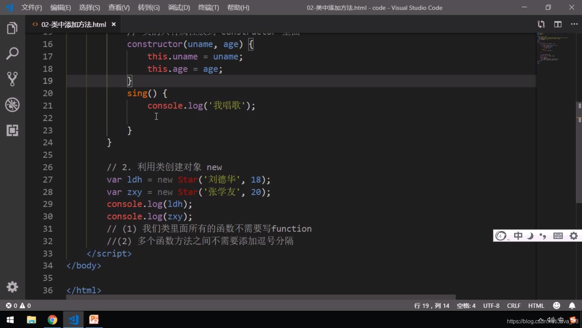
Task: Open the soft keyboard icon
Action: [558, 236]
